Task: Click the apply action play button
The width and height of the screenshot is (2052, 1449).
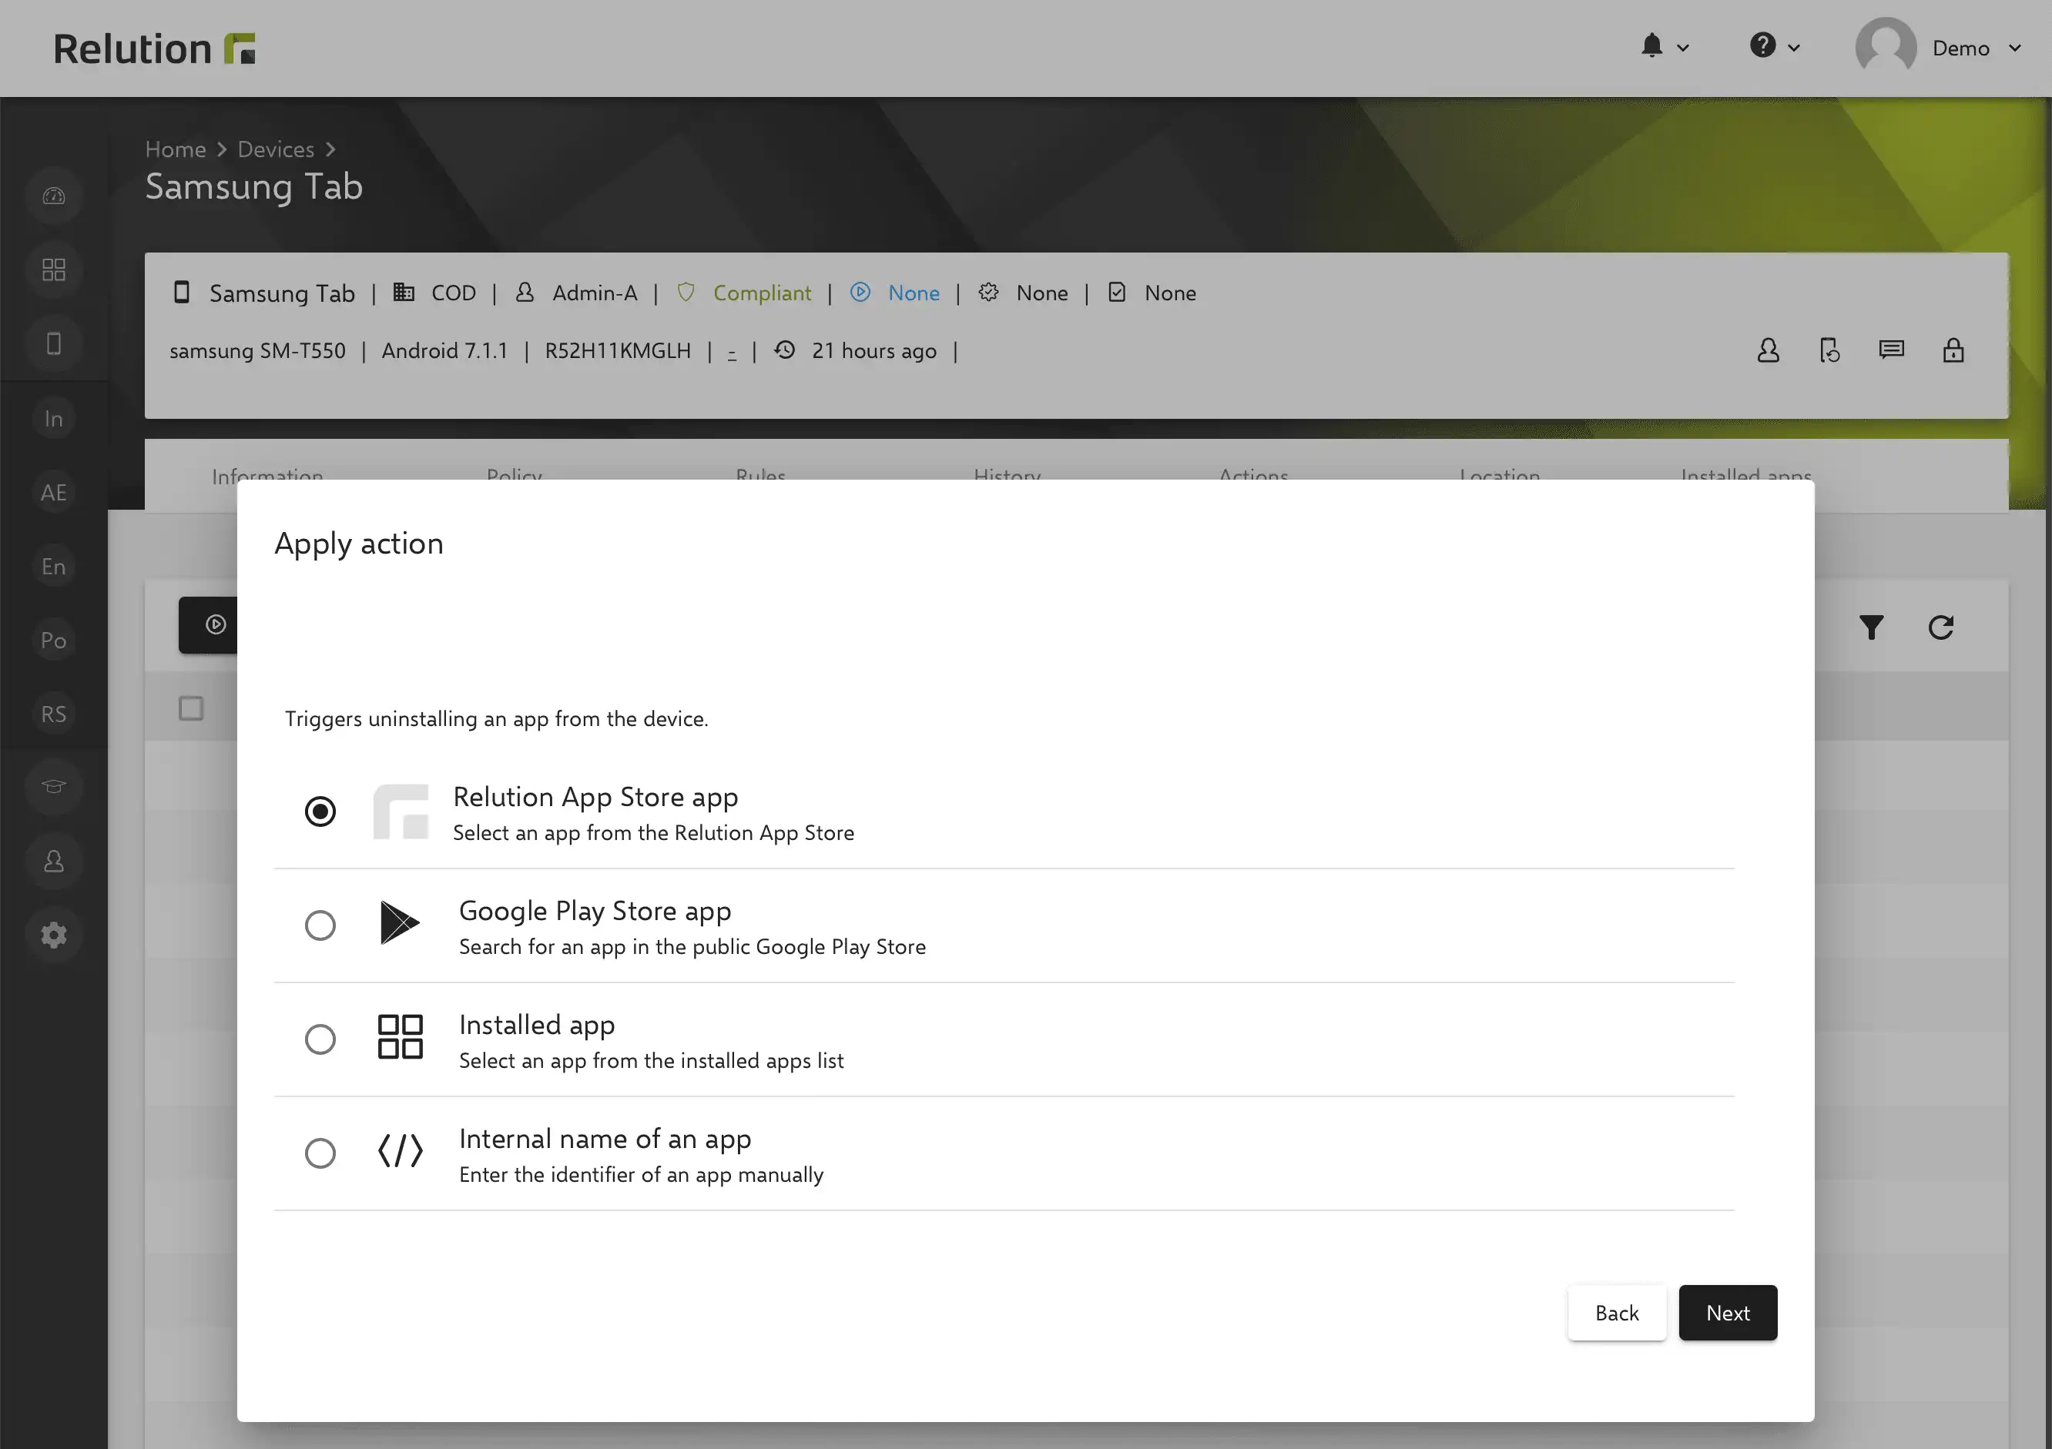Action: [210, 624]
